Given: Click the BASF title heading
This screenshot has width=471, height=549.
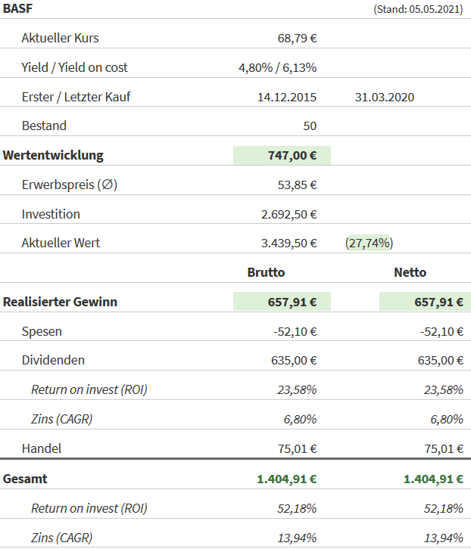Looking at the screenshot, I should pyautogui.click(x=18, y=8).
